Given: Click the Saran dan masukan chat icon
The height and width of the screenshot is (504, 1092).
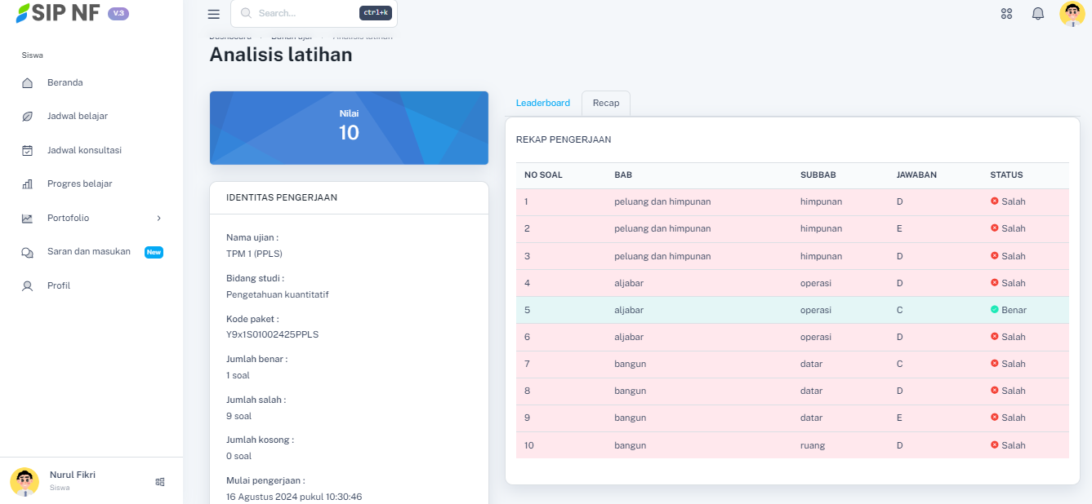Looking at the screenshot, I should (x=27, y=252).
